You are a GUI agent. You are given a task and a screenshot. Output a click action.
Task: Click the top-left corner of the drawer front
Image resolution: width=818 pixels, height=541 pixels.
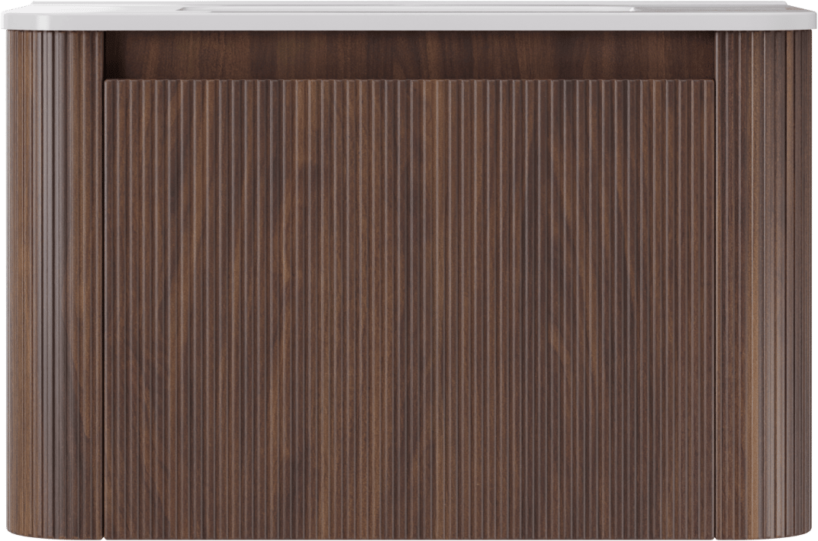tap(108, 82)
